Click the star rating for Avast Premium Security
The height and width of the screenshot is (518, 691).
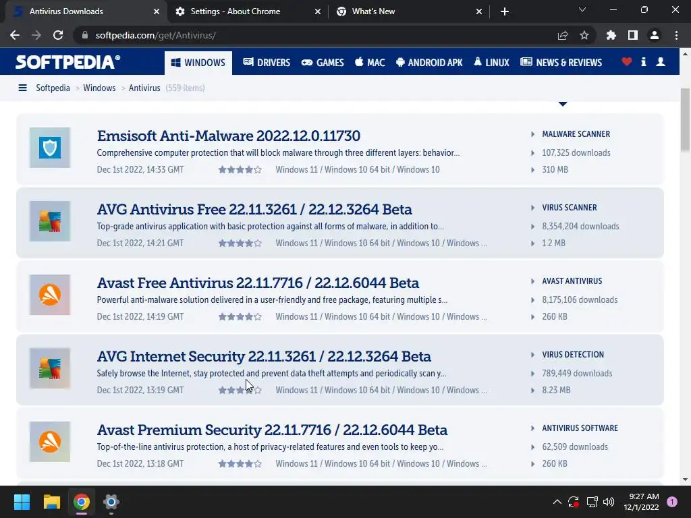(240, 463)
